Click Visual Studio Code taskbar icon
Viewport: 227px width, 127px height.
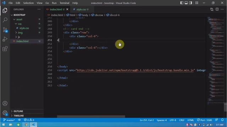pyautogui.click(x=33, y=125)
